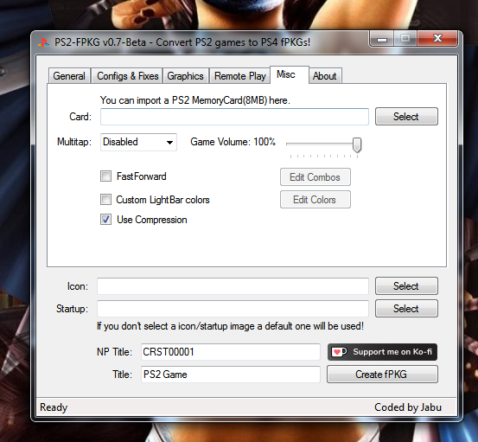
Task: Select the Misc tab
Action: tap(290, 74)
